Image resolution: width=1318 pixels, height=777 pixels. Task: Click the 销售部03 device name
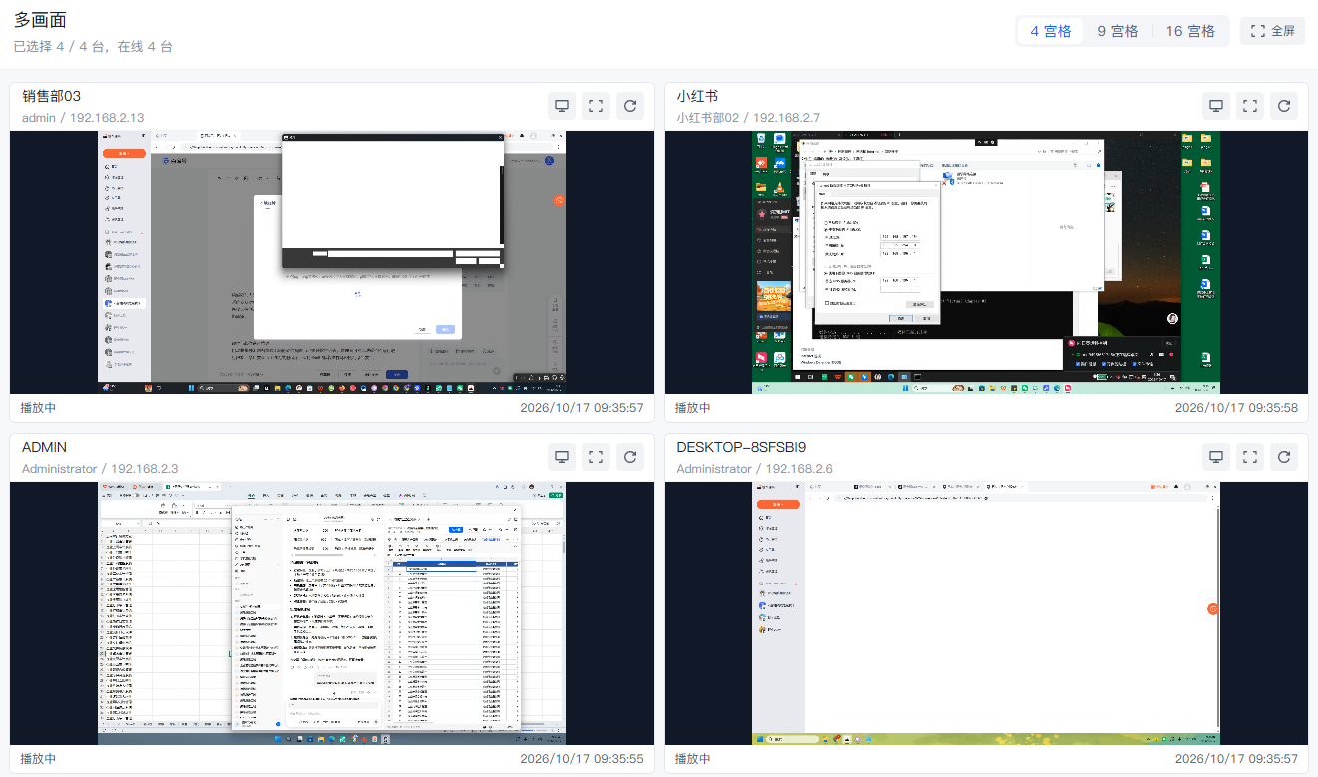pos(51,96)
